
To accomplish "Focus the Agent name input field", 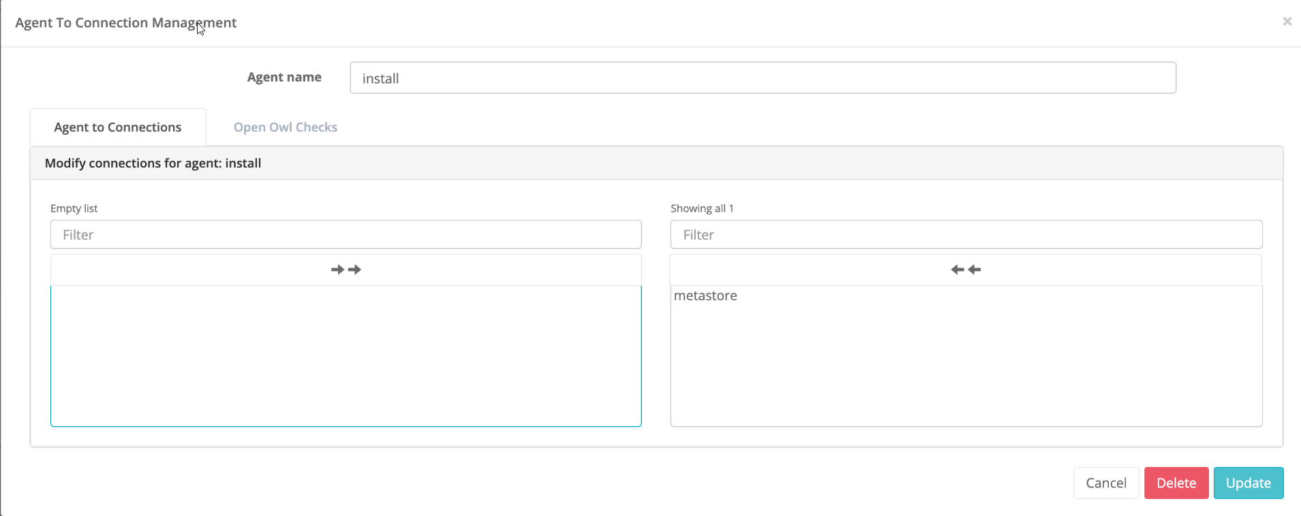I will pyautogui.click(x=763, y=78).
